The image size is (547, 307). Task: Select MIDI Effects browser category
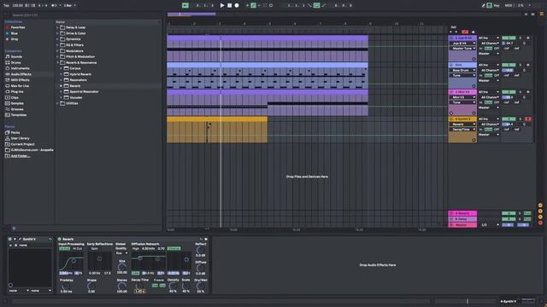tap(21, 80)
